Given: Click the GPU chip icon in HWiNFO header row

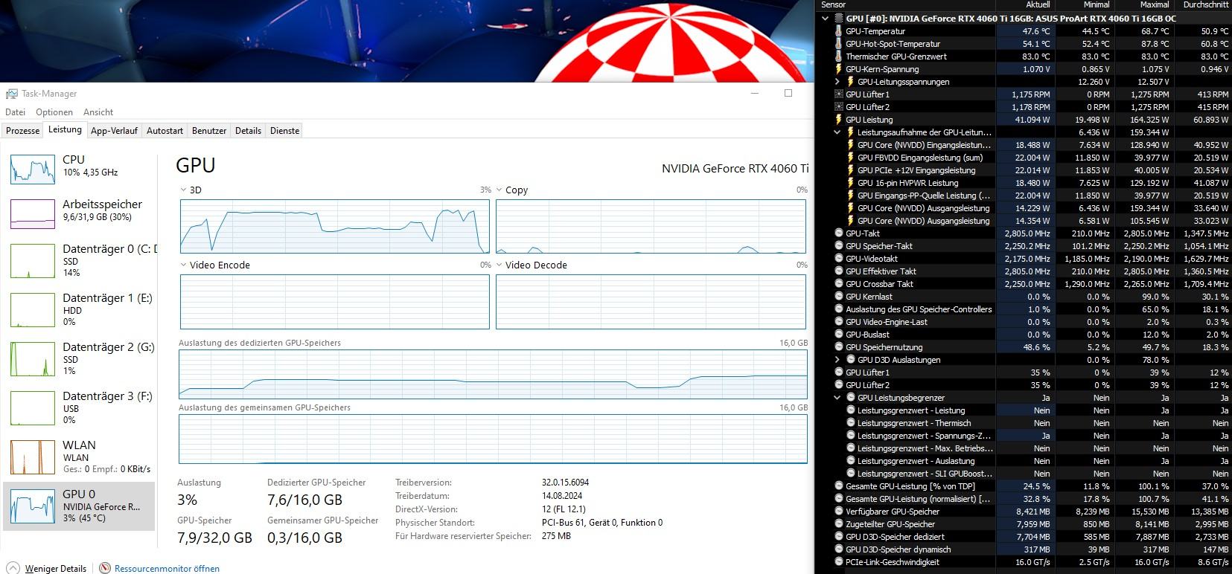Looking at the screenshot, I should 839,19.
